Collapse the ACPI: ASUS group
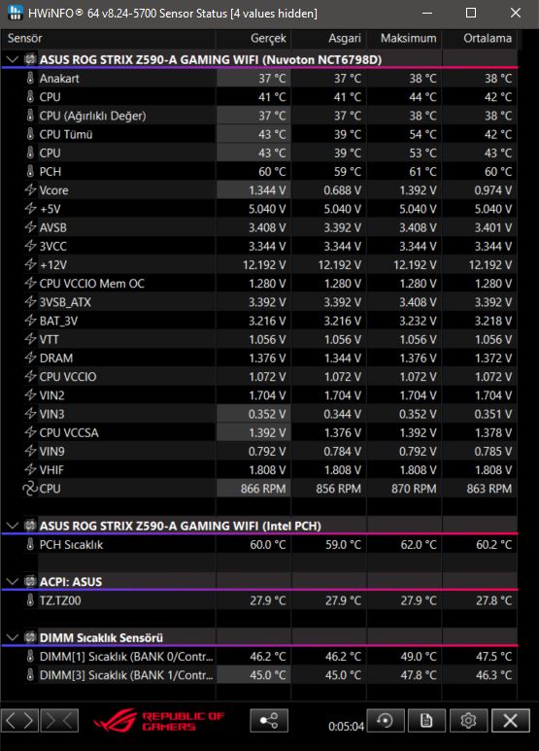 pos(13,581)
